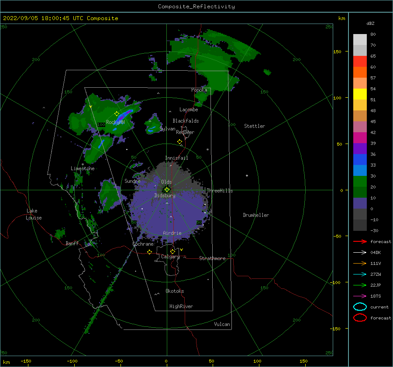Click the Calgary city label
The width and height of the screenshot is (393, 367).
(170, 257)
